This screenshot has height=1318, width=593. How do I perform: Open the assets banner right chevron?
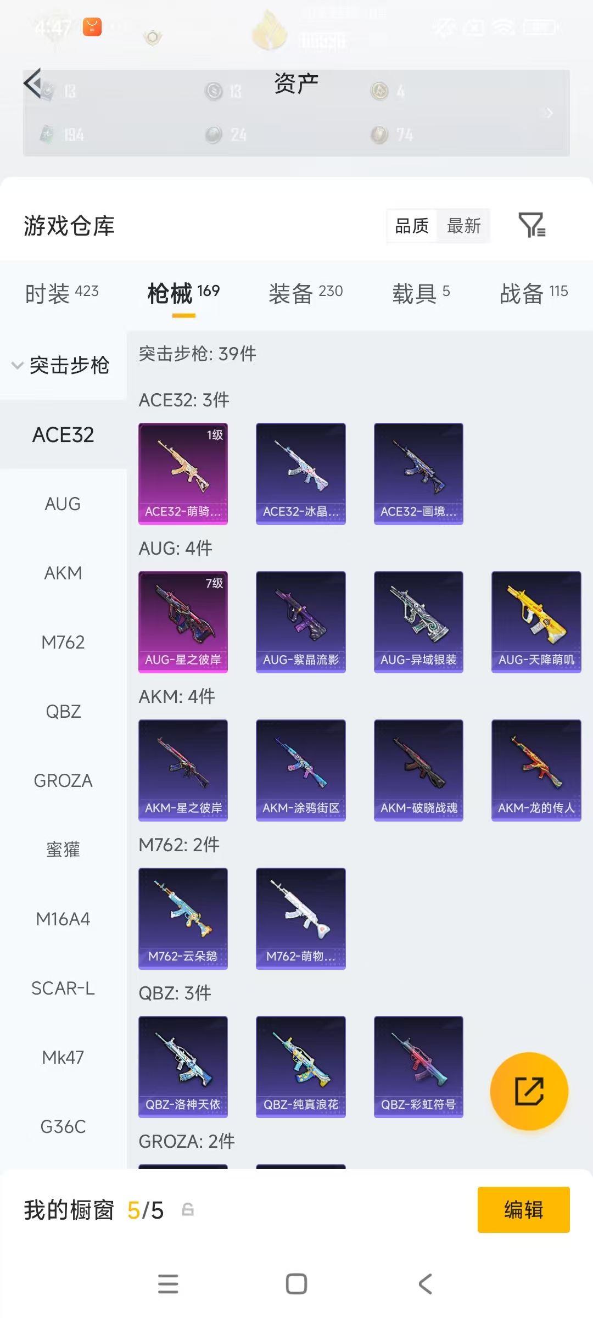point(549,113)
